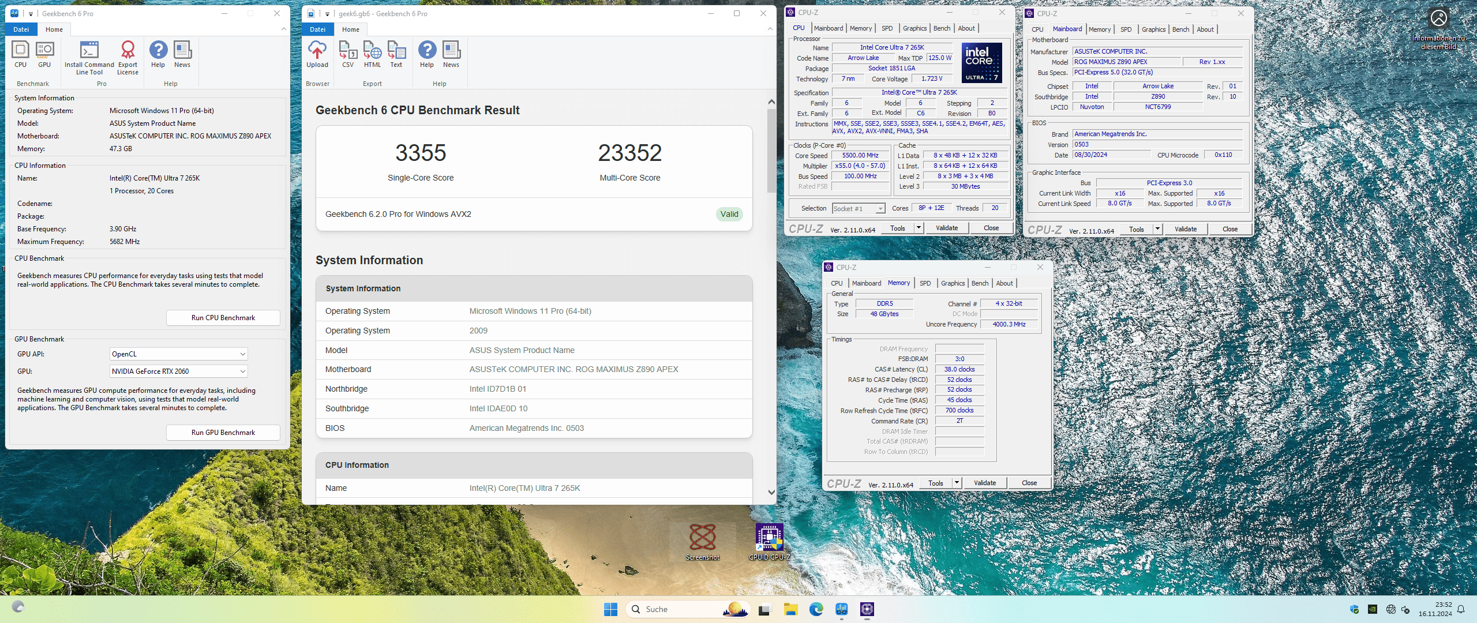
Task: Click Validate in CPU-Z Memory window
Action: 985,483
